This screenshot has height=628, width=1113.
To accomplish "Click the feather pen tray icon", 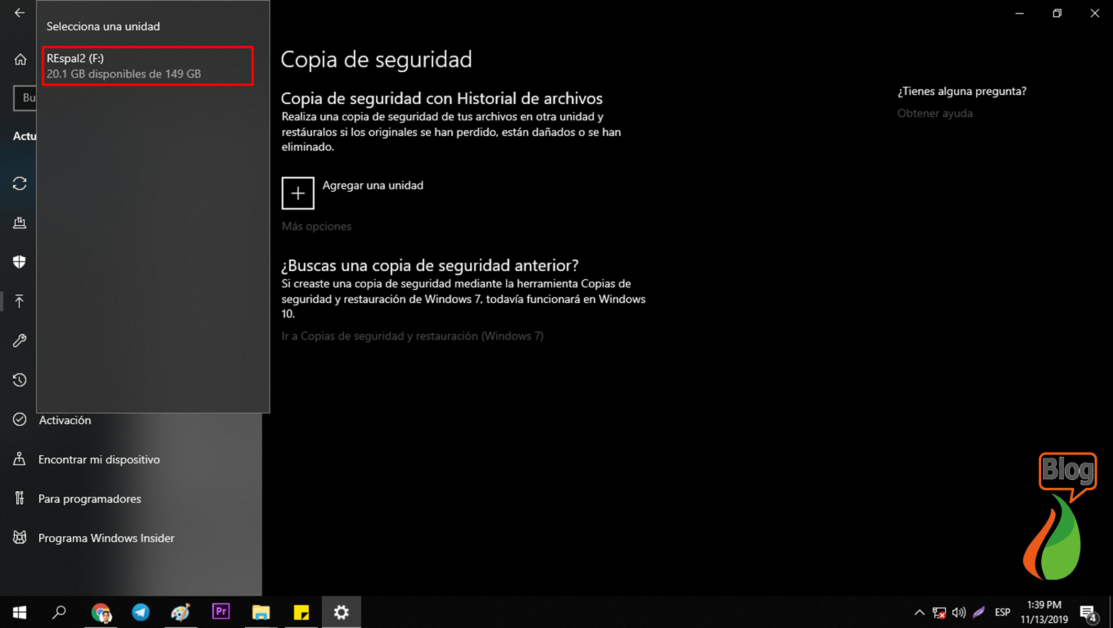I will pyautogui.click(x=979, y=612).
